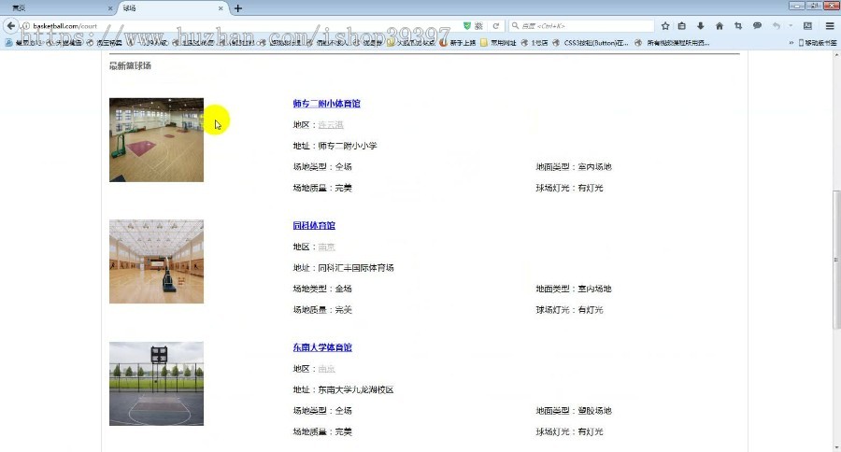This screenshot has width=841, height=452.
Task: Reload the page with the refresh icon
Action: coord(496,26)
